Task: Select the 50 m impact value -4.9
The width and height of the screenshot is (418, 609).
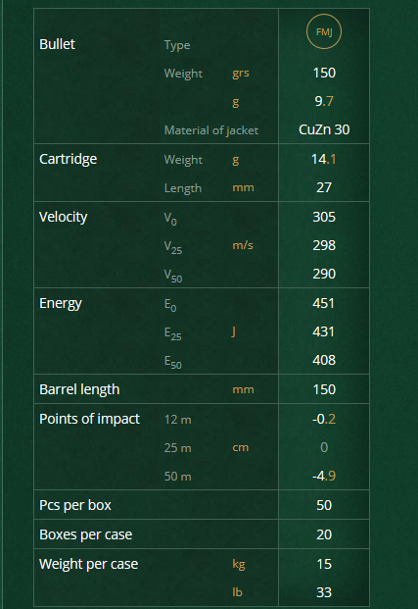Action: pos(324,476)
